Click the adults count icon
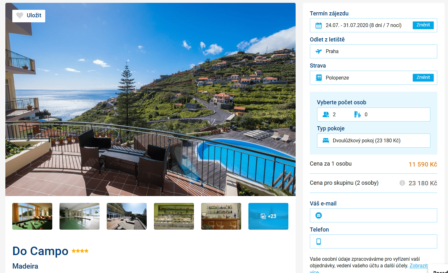This screenshot has width=448, height=273. (326, 114)
